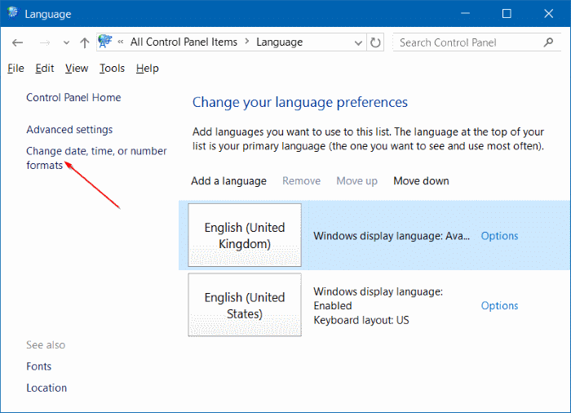Open Options for English (United Kingdom)
Image resolution: width=571 pixels, height=413 pixels.
[x=499, y=236]
